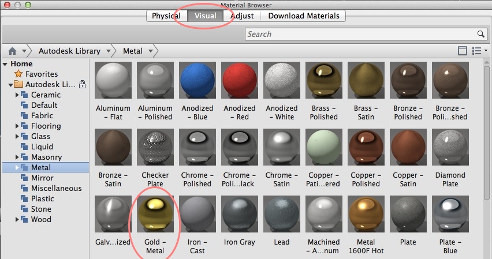Select the Glass category in sidebar

click(x=40, y=136)
